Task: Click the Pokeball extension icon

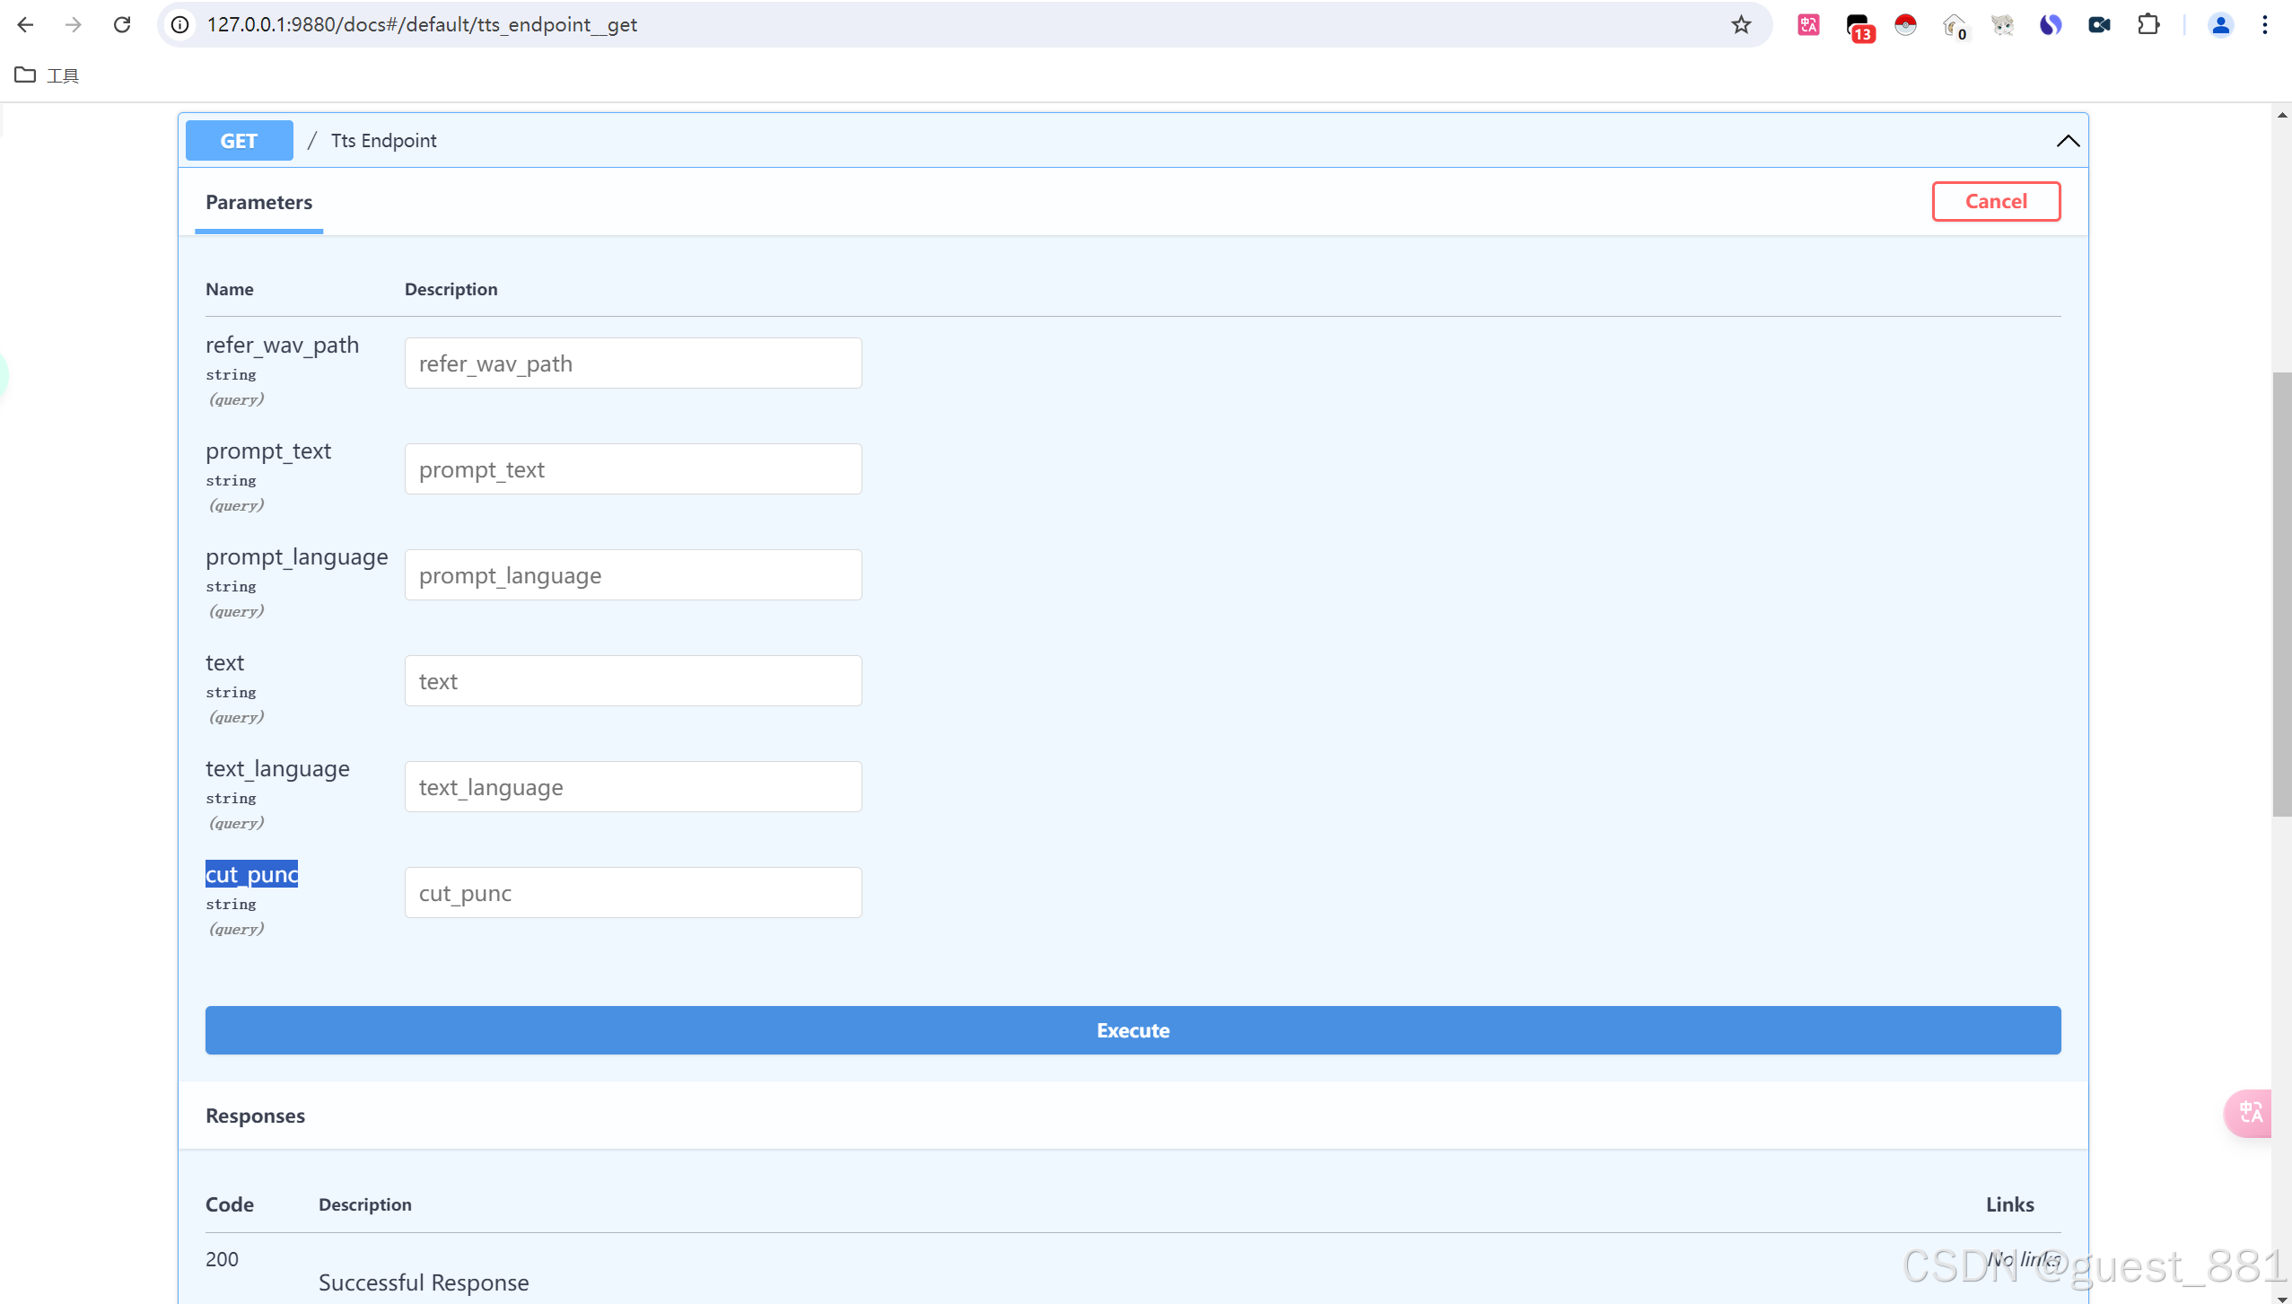Action: pos(1905,24)
